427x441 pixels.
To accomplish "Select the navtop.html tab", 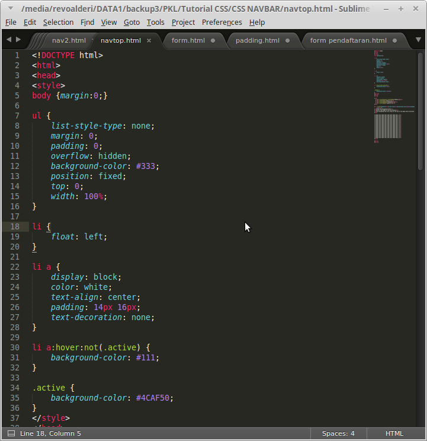I will coord(120,40).
